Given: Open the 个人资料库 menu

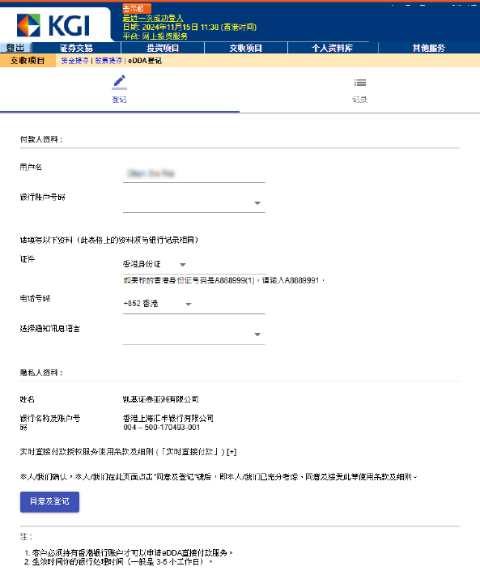Looking at the screenshot, I should tap(333, 48).
